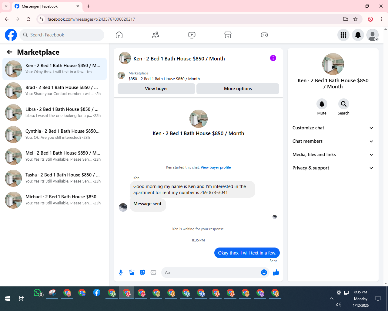
Task: Open the install app icon in address bar
Action: (x=345, y=19)
